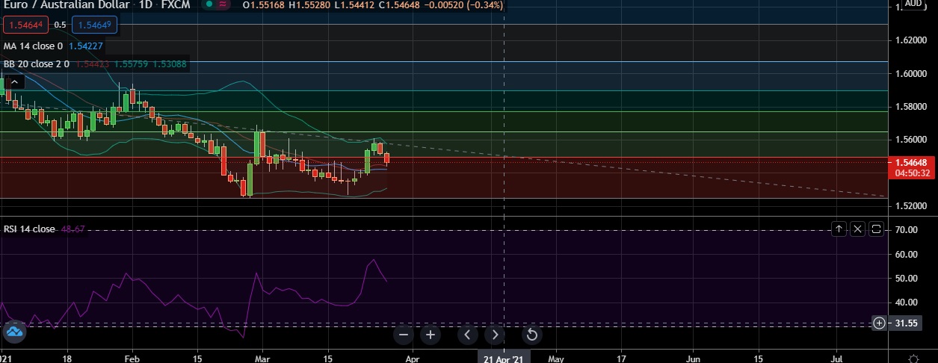Image resolution: width=938 pixels, height=363 pixels.
Task: Move the RSI pane up
Action: [839, 229]
